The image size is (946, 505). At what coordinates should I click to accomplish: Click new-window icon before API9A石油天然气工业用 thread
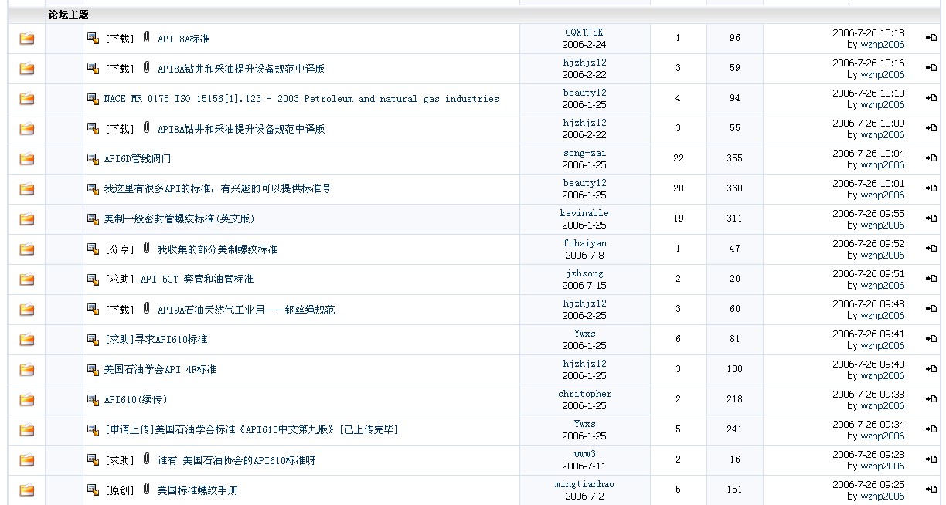click(x=93, y=310)
